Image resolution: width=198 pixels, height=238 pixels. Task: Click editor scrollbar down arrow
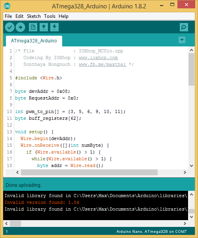[x=192, y=165]
